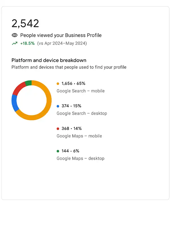
Task: Click the red segment of the donut chart
Action: [x=19, y=88]
